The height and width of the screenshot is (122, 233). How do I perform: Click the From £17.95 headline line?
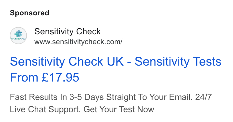(x=44, y=77)
